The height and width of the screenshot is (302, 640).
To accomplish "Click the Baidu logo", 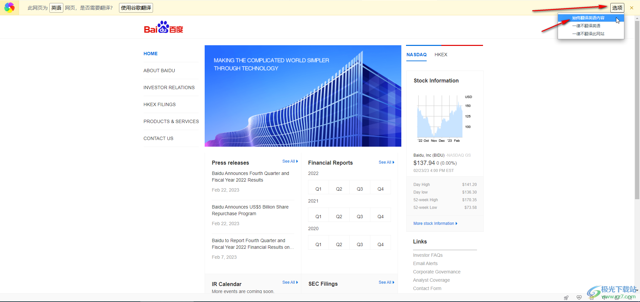I will [x=164, y=27].
